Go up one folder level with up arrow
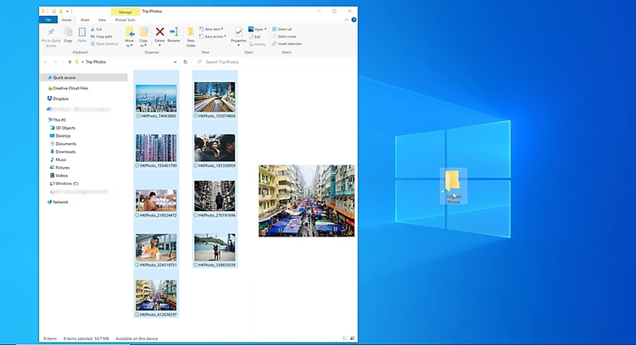 pos(68,62)
